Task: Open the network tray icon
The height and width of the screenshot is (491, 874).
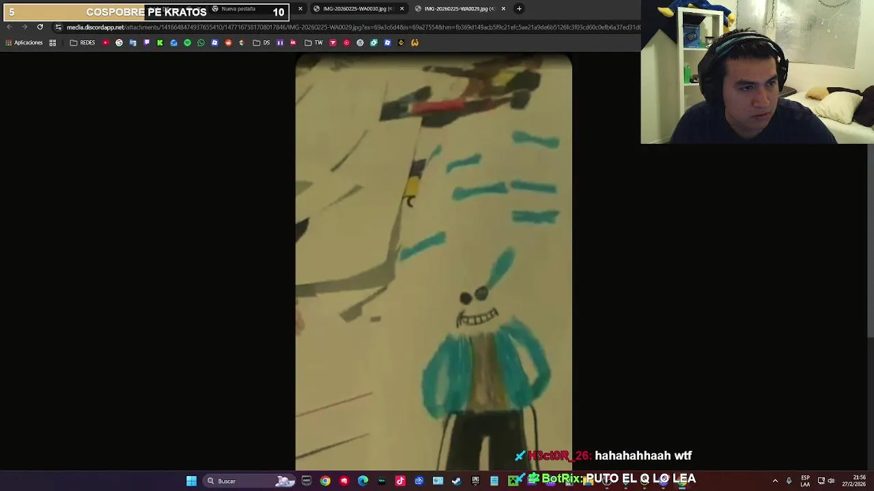Action: pyautogui.click(x=821, y=481)
